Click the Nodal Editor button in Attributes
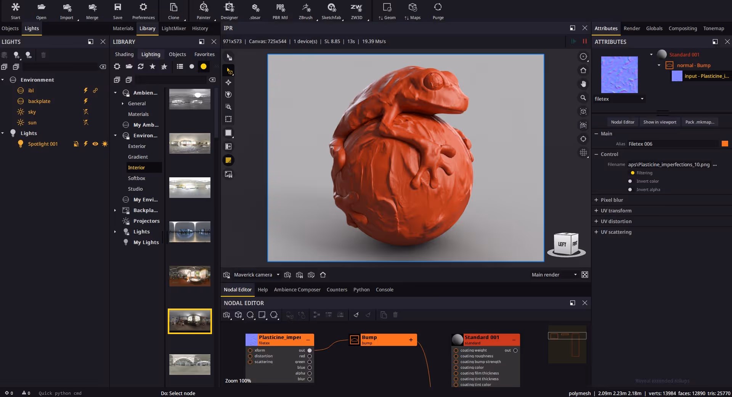 [x=623, y=122]
